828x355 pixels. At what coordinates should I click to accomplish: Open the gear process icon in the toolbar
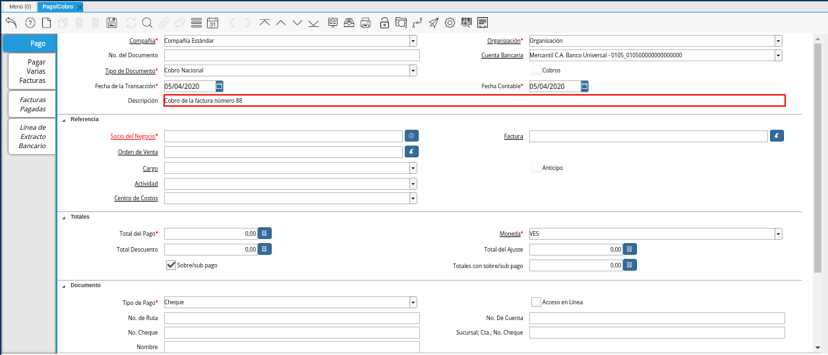coord(450,22)
